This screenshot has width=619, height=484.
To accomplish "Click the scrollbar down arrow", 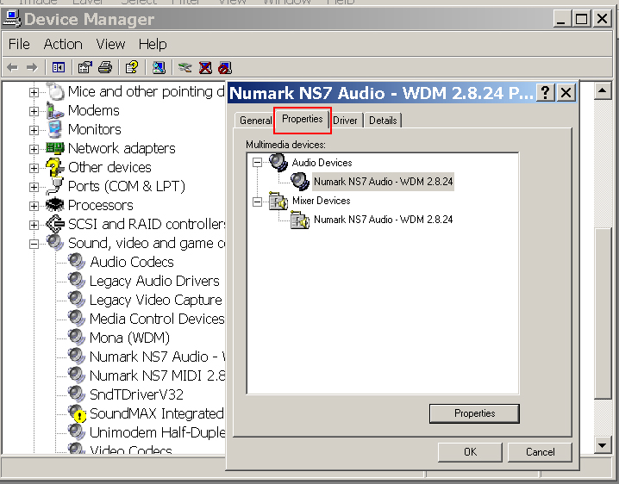I will [x=603, y=446].
